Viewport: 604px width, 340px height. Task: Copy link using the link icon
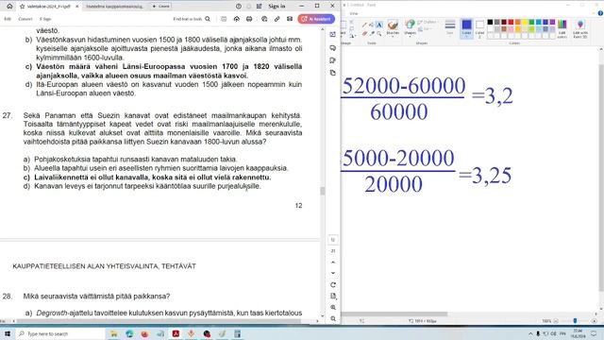click(x=277, y=19)
